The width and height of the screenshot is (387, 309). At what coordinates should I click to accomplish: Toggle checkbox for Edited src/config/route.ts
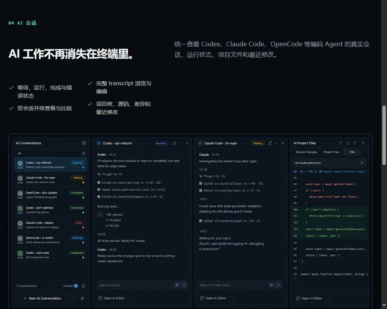200,191
